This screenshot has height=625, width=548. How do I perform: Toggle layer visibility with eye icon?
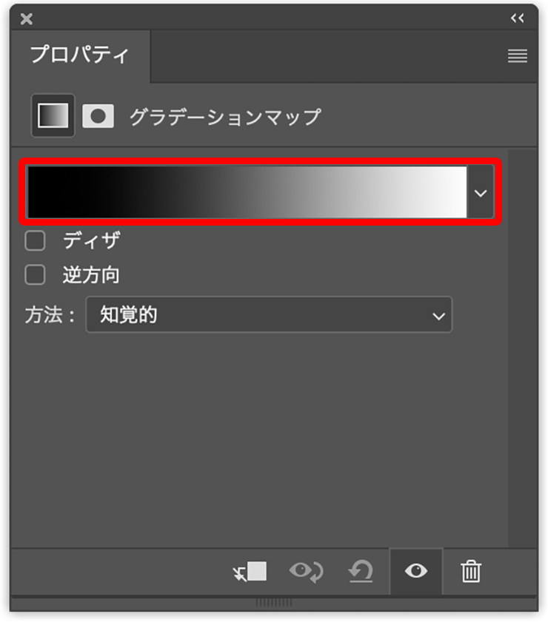pyautogui.click(x=416, y=572)
